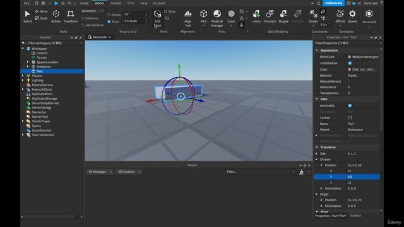The image size is (404, 227).
Task: Expand the SpawnLocation tree node
Action: coord(28,62)
